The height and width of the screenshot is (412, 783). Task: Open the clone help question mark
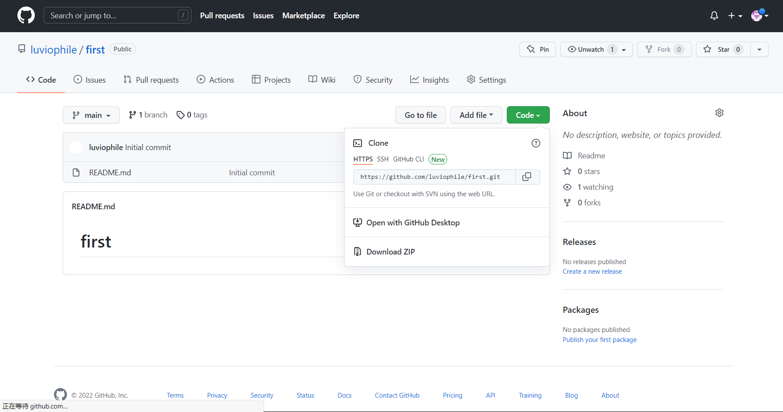coord(536,143)
